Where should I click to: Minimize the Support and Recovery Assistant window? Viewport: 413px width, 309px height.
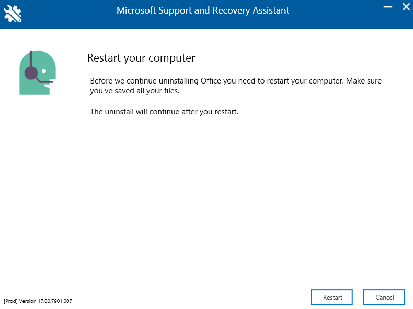388,7
